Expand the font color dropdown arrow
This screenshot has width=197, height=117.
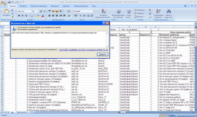coord(45,16)
